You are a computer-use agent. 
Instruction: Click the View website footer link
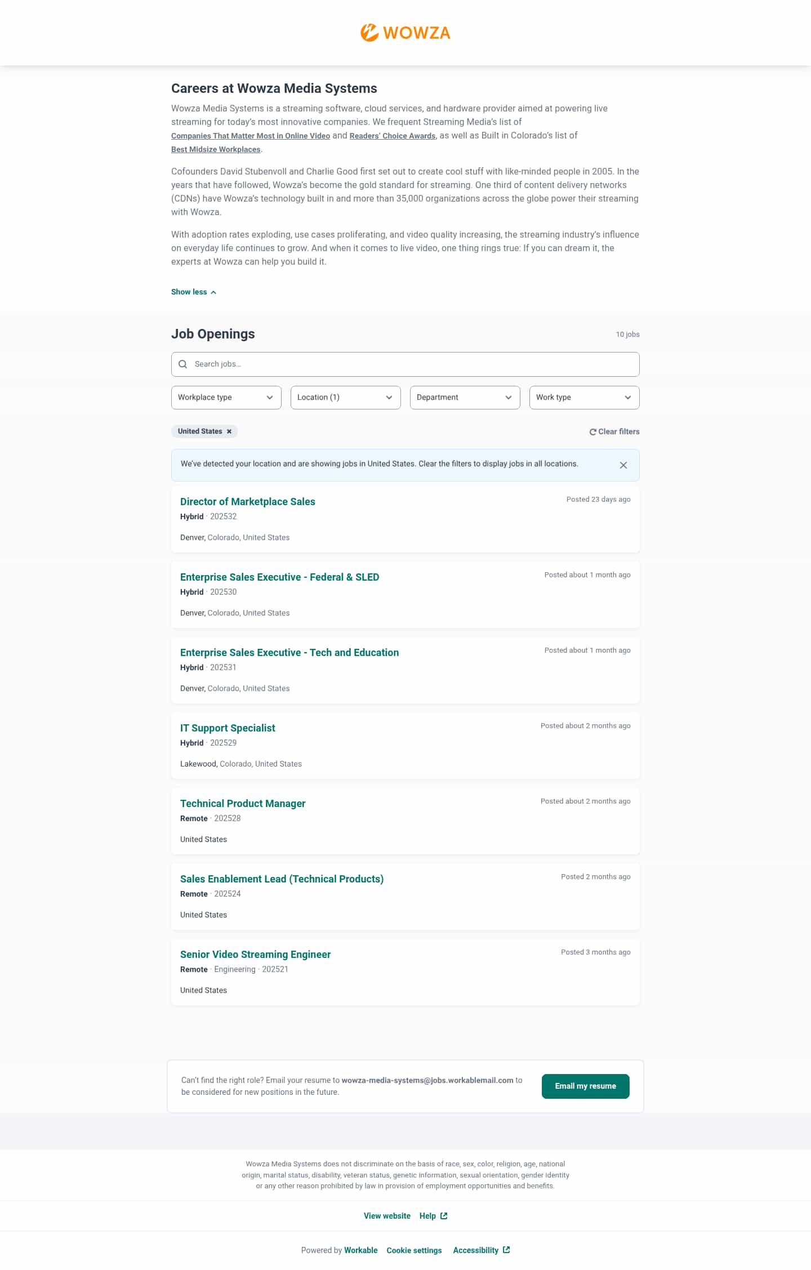[x=387, y=1216]
